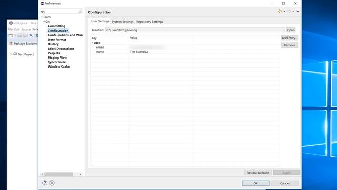Open the Label Decorations preference page
This screenshot has height=190, width=337.
click(x=61, y=49)
